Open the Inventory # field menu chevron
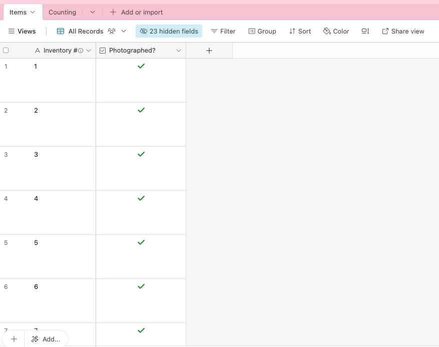Image resolution: width=439 pixels, height=347 pixels. (x=89, y=51)
